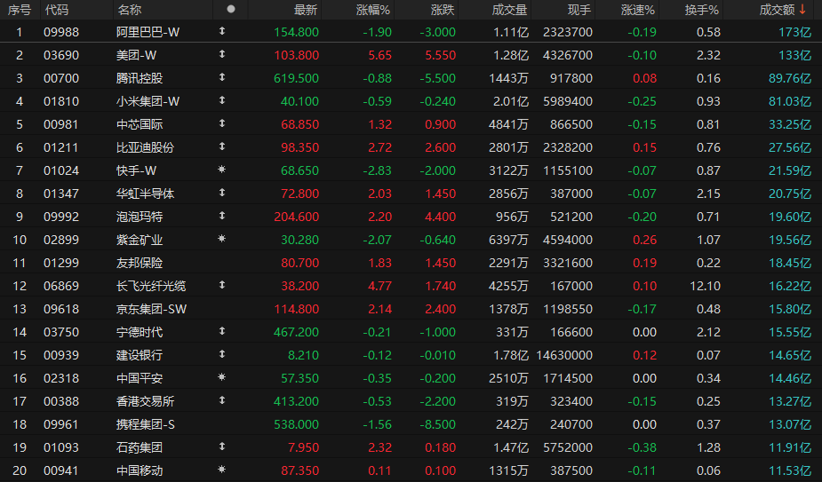Click the arrow icon for 香港交易所

(222, 399)
